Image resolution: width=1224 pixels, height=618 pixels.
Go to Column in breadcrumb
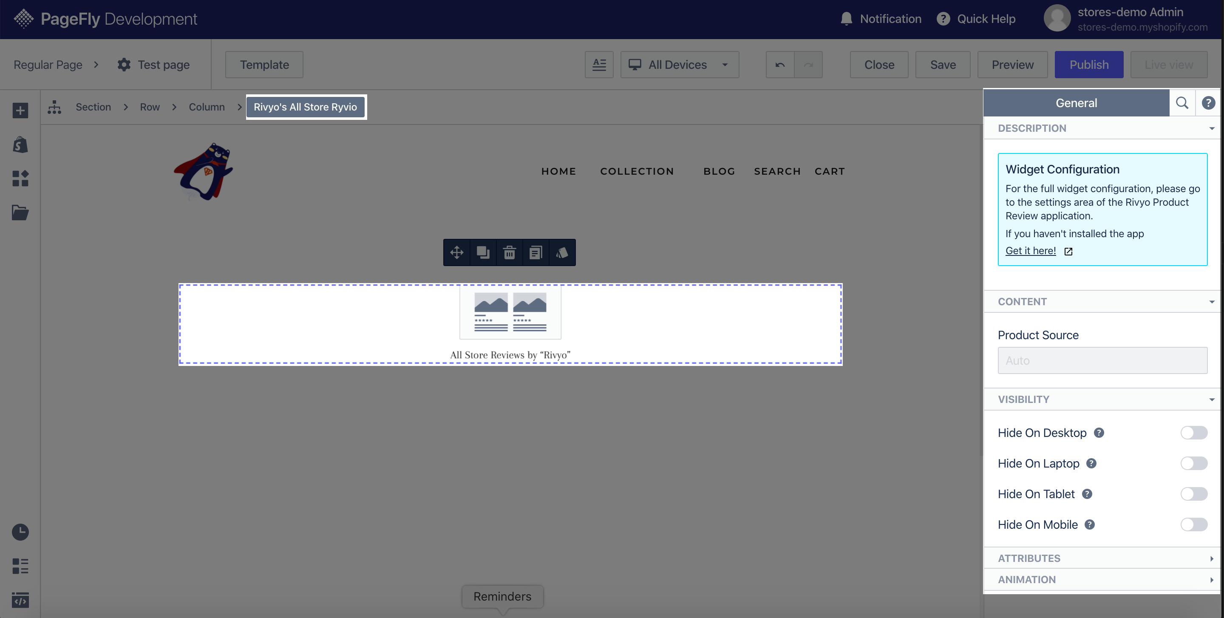coord(207,107)
